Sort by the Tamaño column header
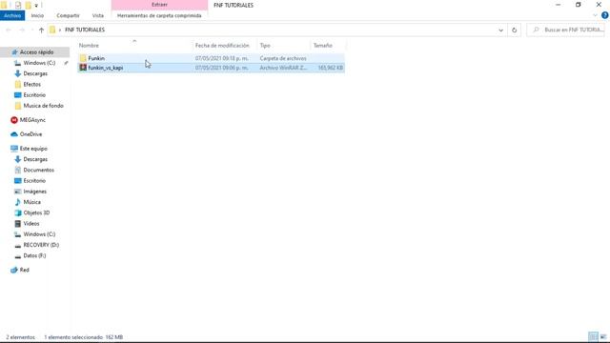The height and width of the screenshot is (343, 610). coord(322,46)
